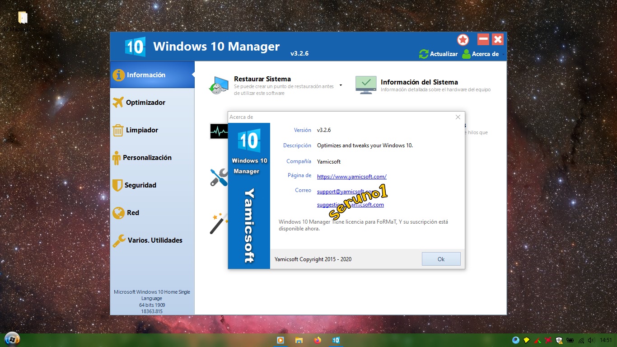Select the v3.2.6 version value in dialog
This screenshot has height=347, width=617.
coord(324,130)
